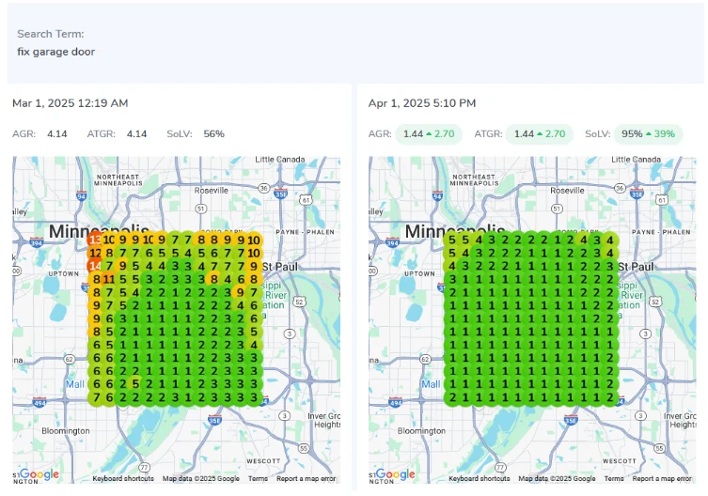Click the ATGR 1.44 improvement badge
The height and width of the screenshot is (496, 708).
(x=539, y=134)
